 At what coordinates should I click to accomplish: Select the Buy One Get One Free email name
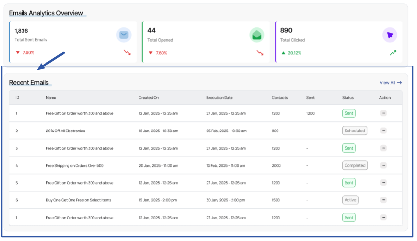tap(79, 200)
